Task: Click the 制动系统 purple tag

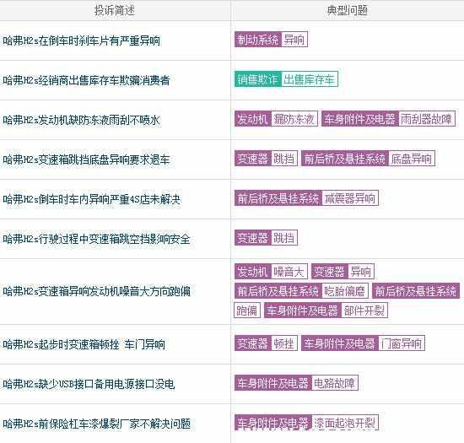Action: 258,40
